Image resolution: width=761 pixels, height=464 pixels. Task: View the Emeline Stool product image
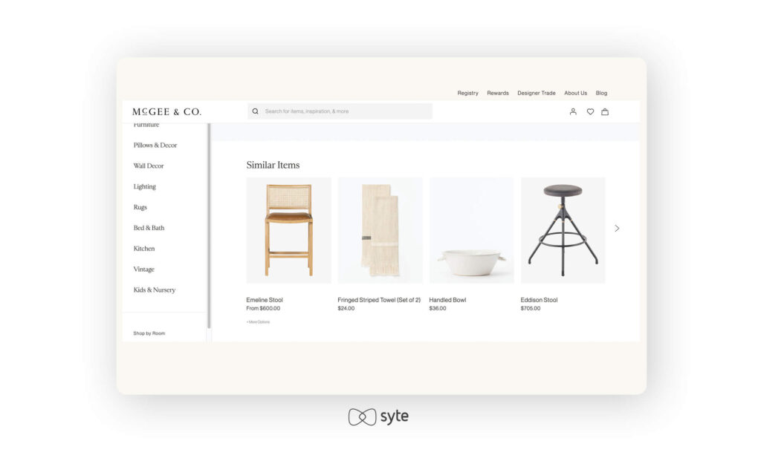289,230
